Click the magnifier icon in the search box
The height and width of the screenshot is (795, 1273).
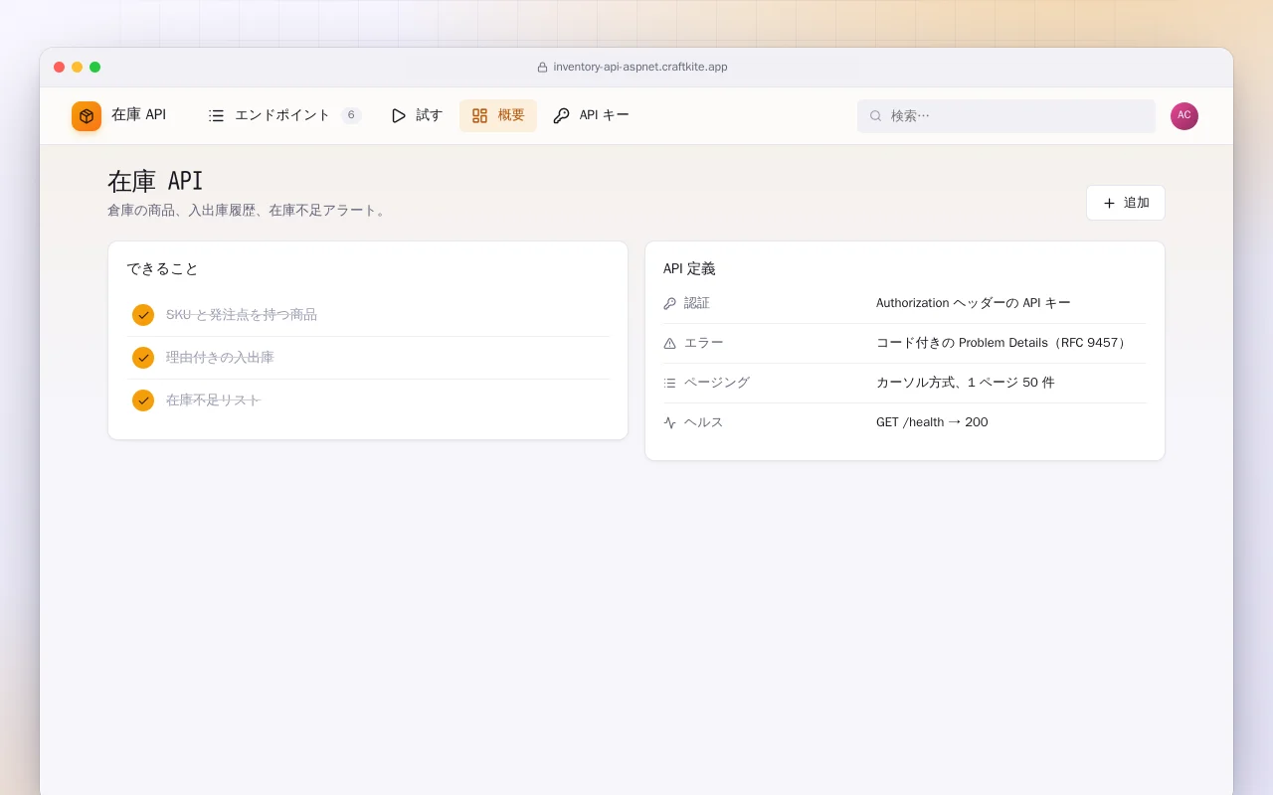[x=876, y=116]
